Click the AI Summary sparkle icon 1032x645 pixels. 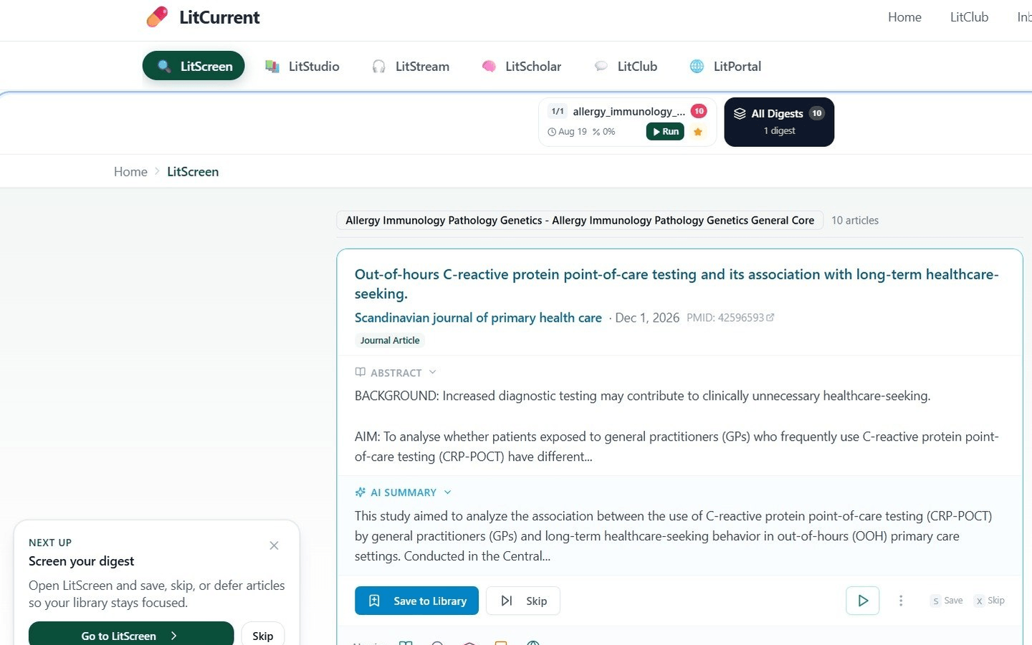360,492
